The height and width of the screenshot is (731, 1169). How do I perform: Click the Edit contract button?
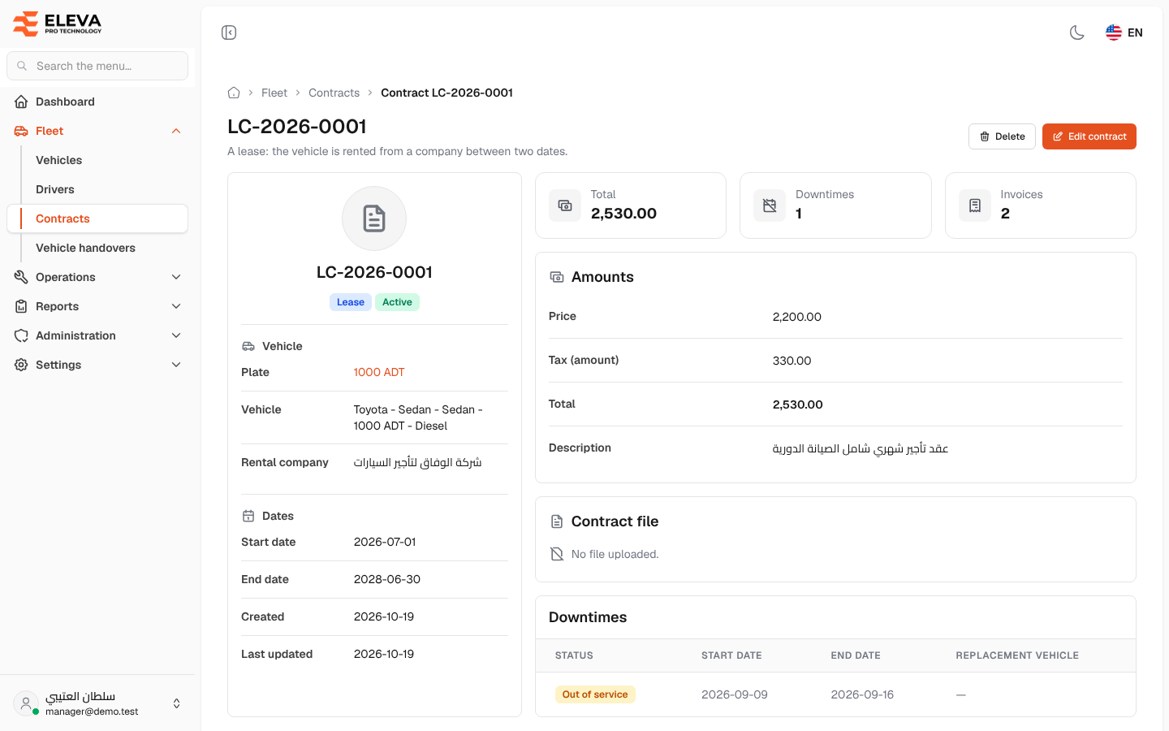(x=1089, y=136)
